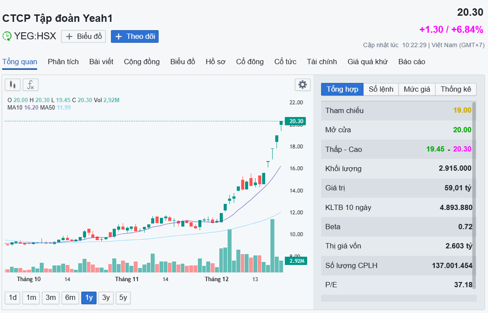The image size is (488, 313).
Task: Open the Tài chính section
Action: [x=322, y=62]
